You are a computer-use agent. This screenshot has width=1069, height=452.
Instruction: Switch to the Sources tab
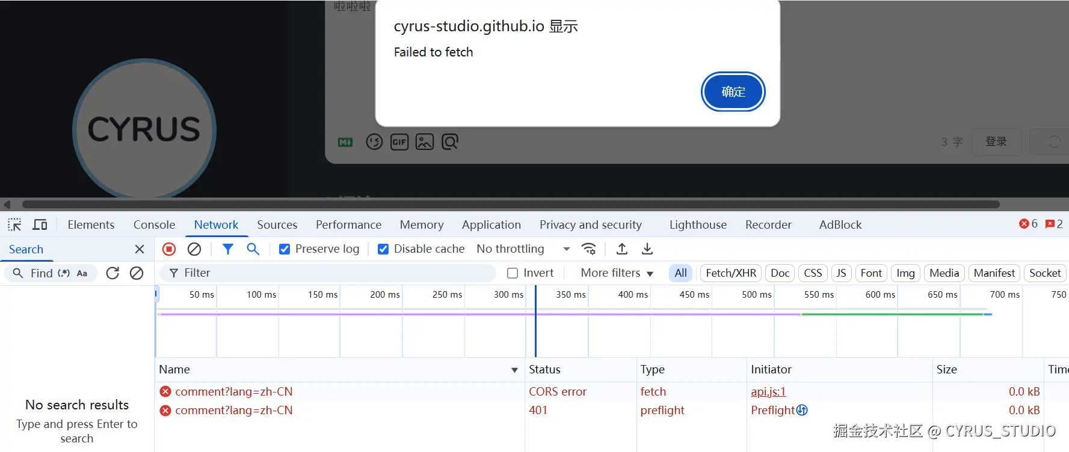[277, 224]
